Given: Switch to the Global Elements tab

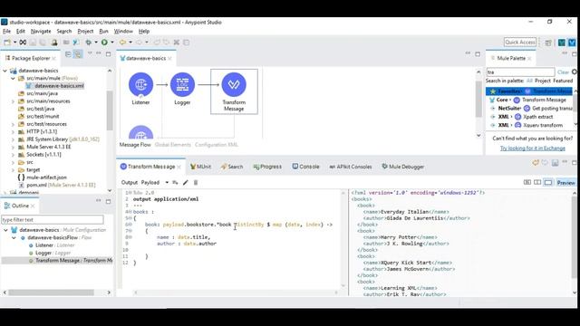Looking at the screenshot, I should (173, 145).
